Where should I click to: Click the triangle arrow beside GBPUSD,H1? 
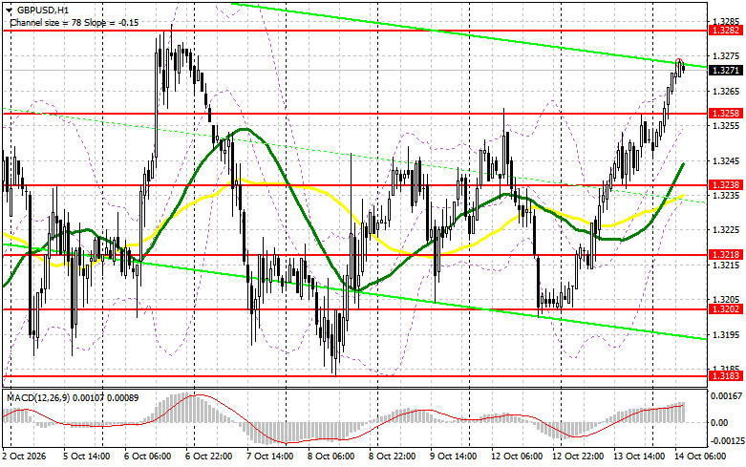click(x=8, y=10)
